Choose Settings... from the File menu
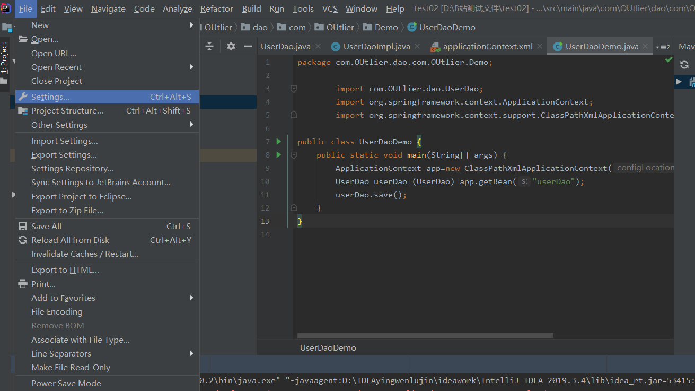 (107, 97)
